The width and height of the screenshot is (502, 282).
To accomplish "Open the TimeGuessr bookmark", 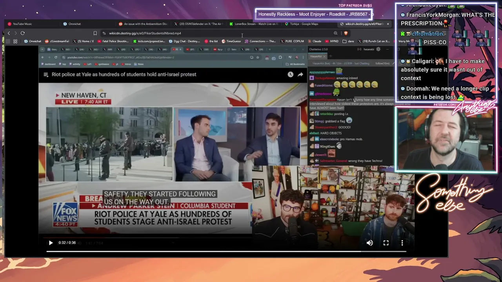I will [231, 41].
